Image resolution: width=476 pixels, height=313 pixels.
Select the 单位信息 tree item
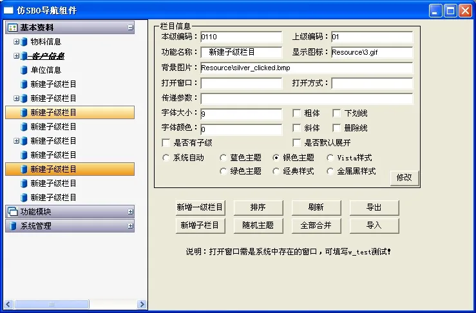coord(46,70)
